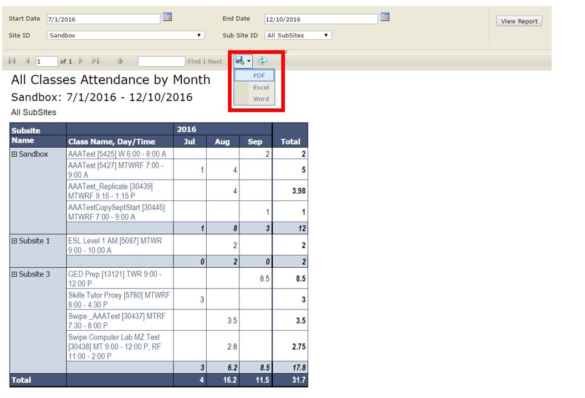Jump to the last report page

pyautogui.click(x=95, y=61)
